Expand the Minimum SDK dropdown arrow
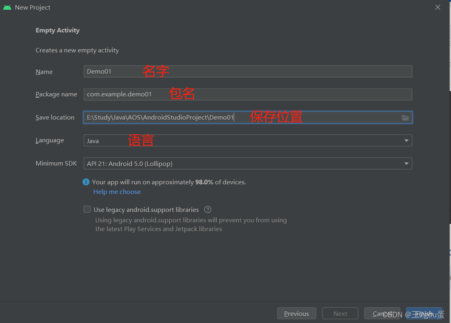 (x=407, y=163)
